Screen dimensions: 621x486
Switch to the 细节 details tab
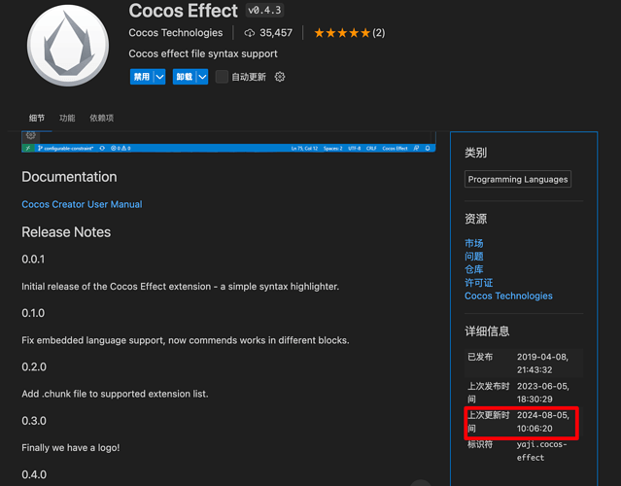tap(37, 118)
